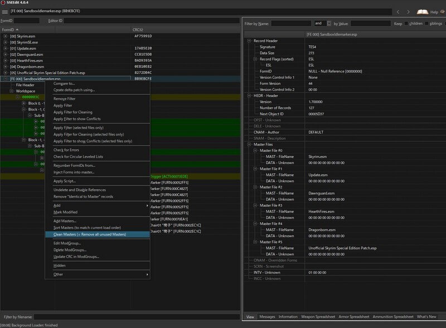
Task: Select the File Header tree row
Action: coord(25,85)
